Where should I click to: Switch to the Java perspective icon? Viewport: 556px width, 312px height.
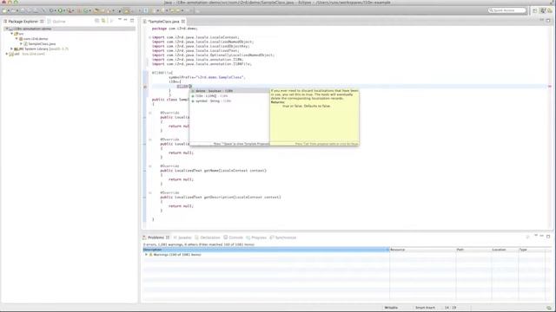coord(543,10)
